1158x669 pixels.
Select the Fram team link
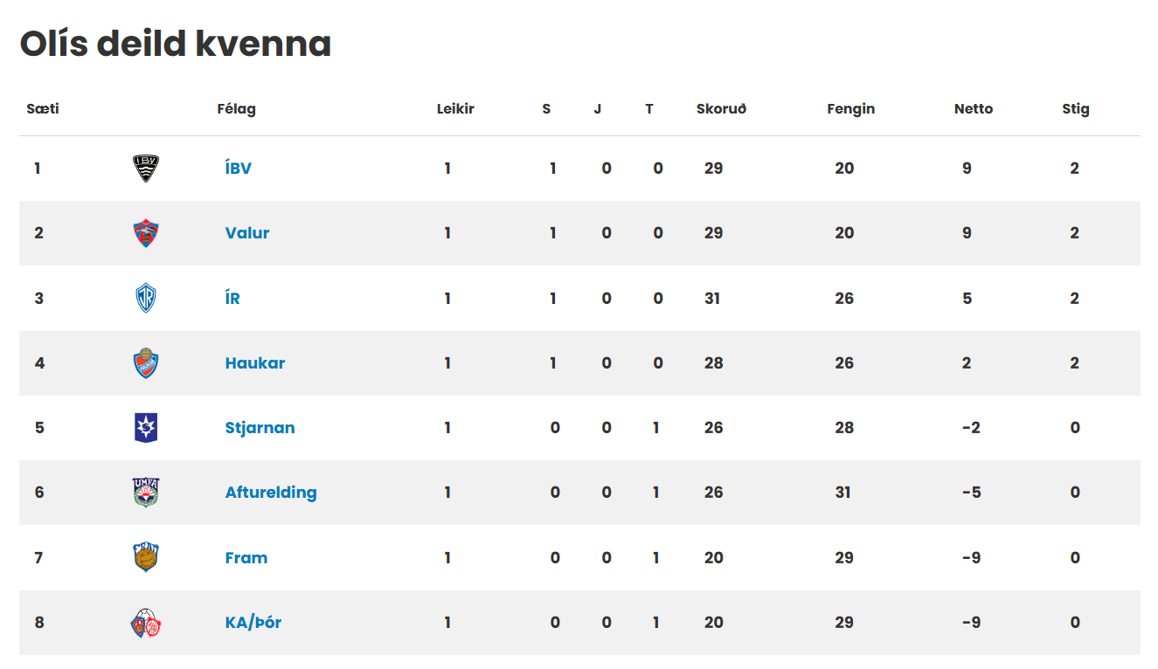point(246,557)
